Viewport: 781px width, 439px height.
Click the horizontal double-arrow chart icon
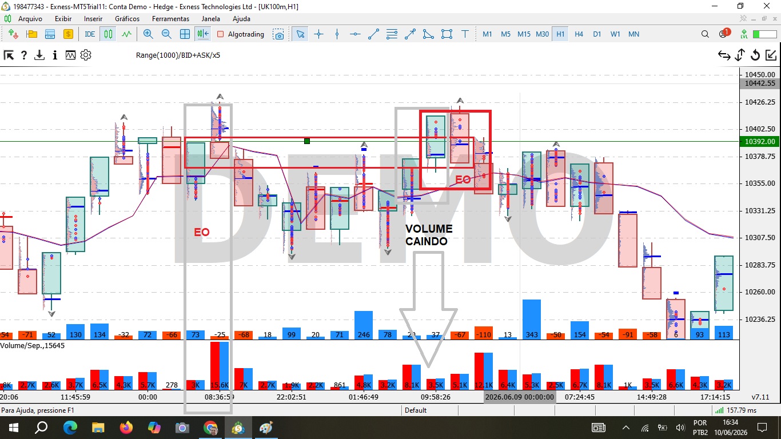pyautogui.click(x=724, y=55)
